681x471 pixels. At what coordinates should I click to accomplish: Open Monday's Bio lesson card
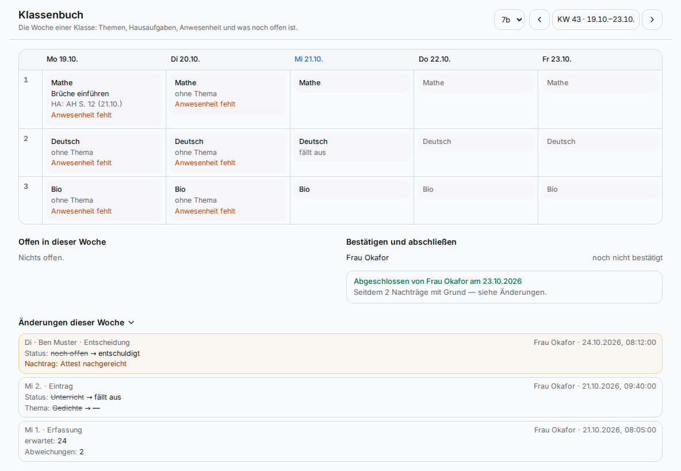coord(104,200)
